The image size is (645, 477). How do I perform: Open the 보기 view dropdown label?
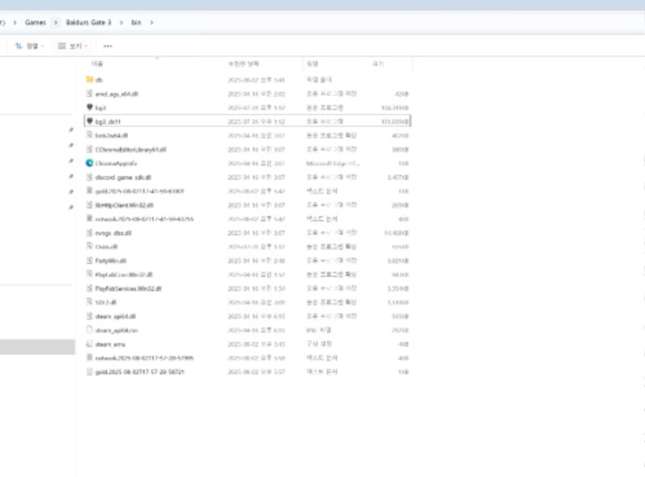(x=76, y=46)
